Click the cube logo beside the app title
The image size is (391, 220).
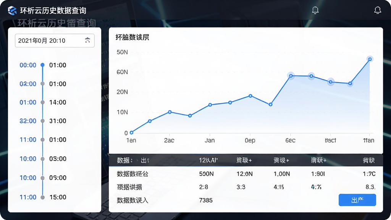tap(12, 10)
